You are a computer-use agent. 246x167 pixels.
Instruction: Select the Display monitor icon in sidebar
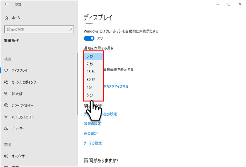coord(6,70)
